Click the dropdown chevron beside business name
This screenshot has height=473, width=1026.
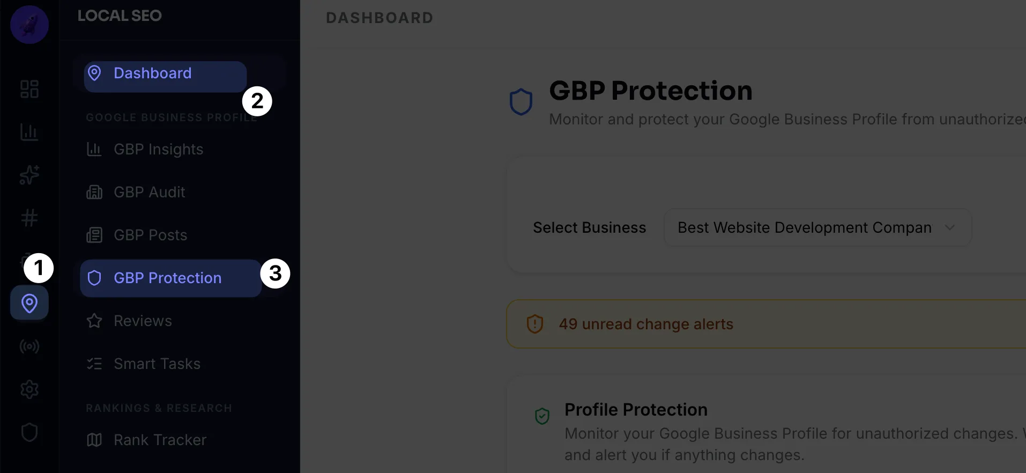[949, 227]
